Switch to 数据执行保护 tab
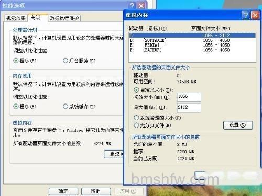262x196 pixels. pyautogui.click(x=64, y=18)
